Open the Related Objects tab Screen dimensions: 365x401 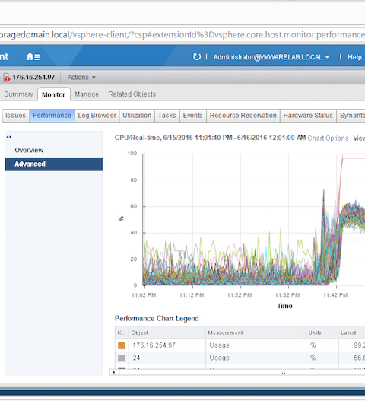(132, 94)
